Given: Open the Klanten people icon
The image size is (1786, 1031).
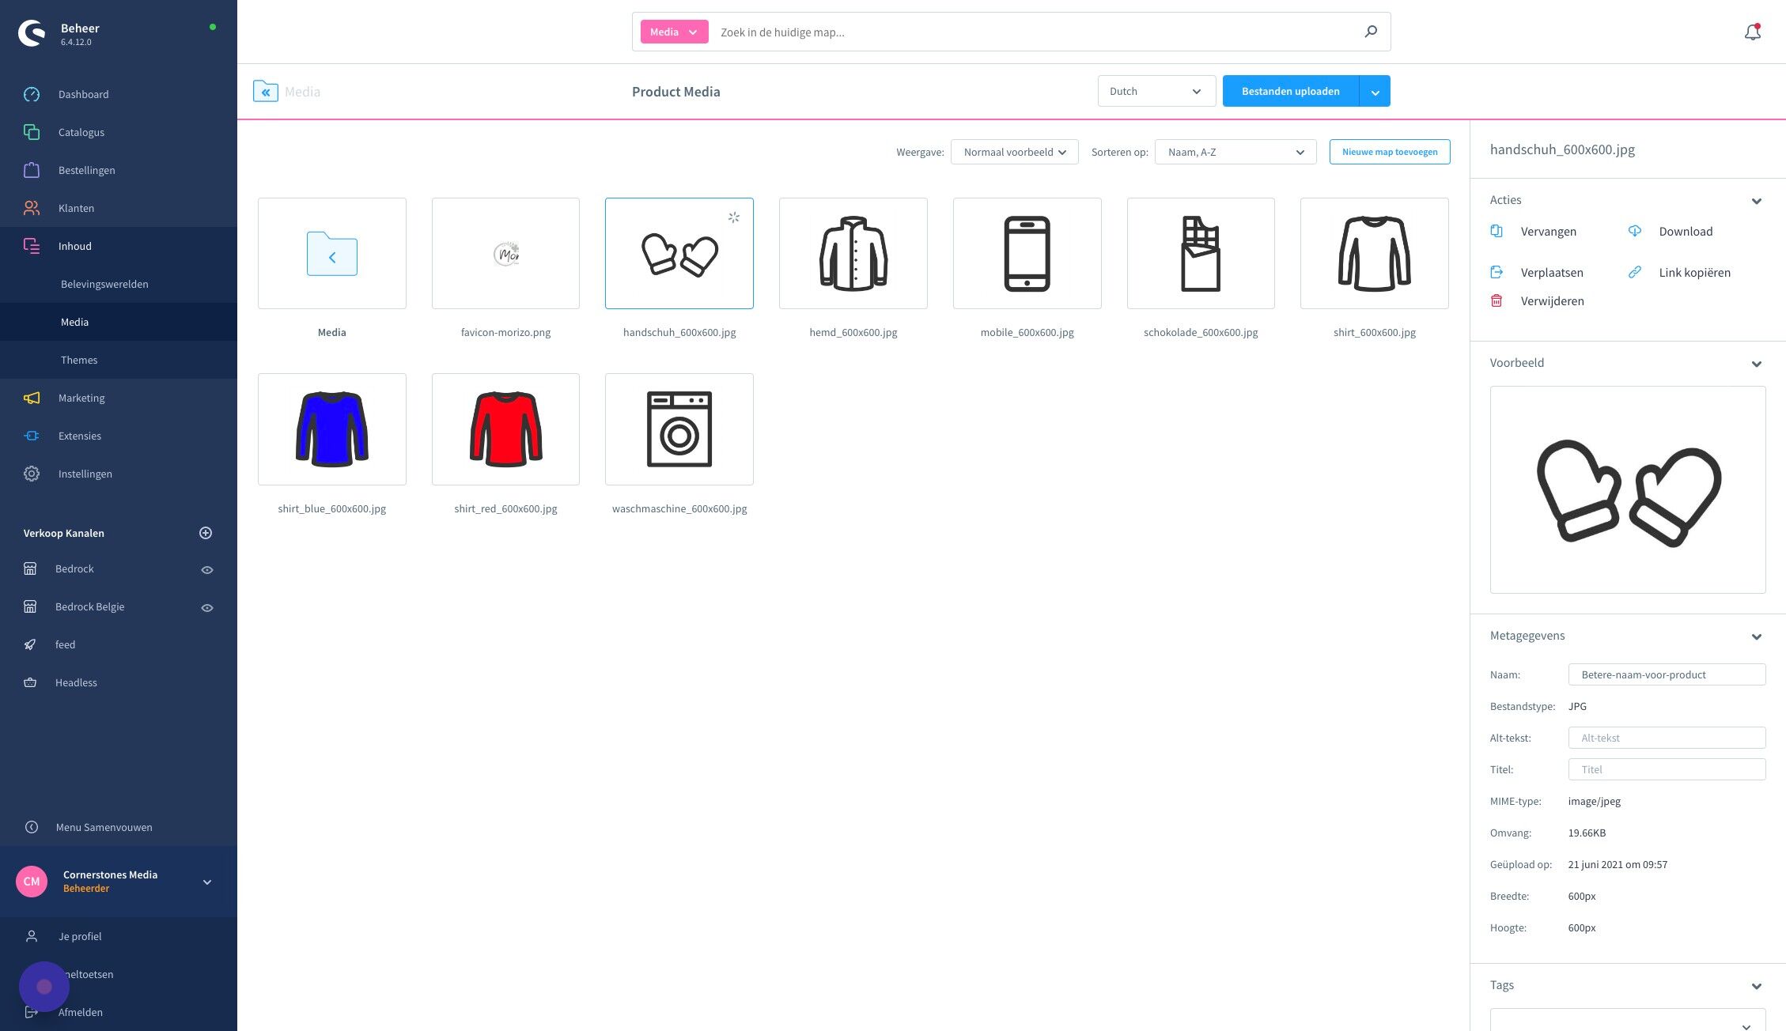Looking at the screenshot, I should click(x=32, y=208).
